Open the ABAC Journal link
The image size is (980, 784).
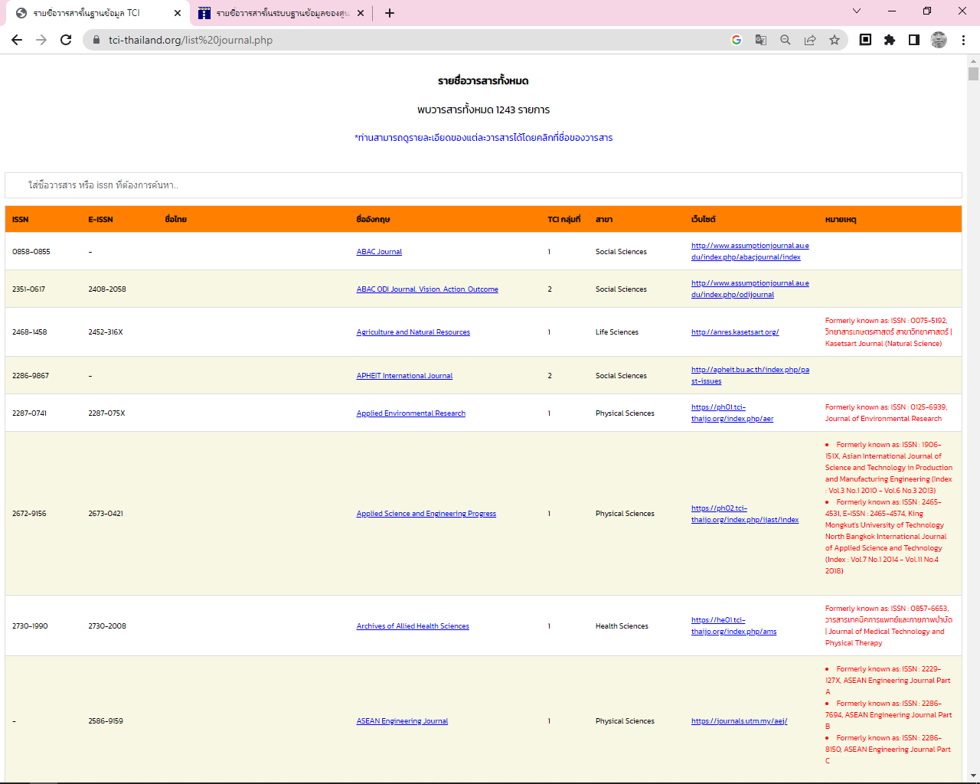click(379, 252)
